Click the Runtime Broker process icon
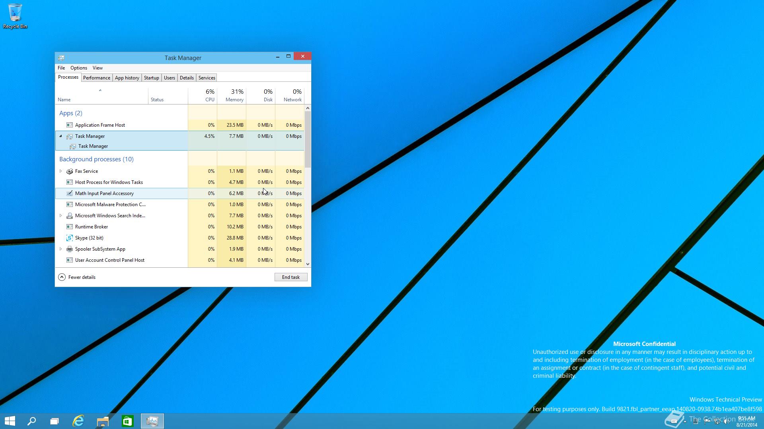This screenshot has height=429, width=764. [x=70, y=227]
